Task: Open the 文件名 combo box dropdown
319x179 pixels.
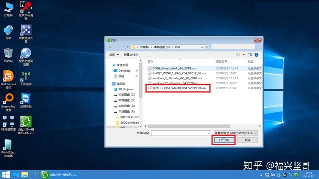Action: click(x=209, y=133)
